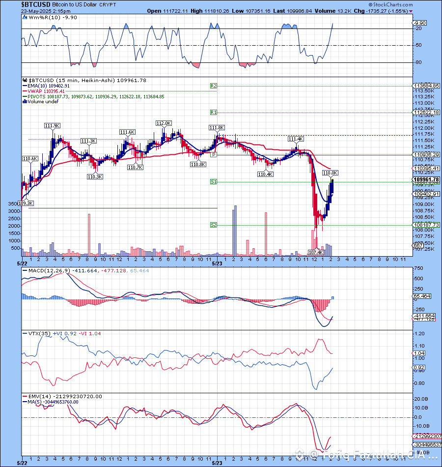442x467 pixels.
Task: Click the 108187.73 S2 axis tag
Action: tap(426, 225)
